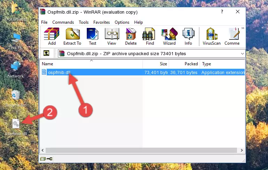Click the ospfmib.dll file icon in the list row
268x170 pixels.
(x=44, y=72)
